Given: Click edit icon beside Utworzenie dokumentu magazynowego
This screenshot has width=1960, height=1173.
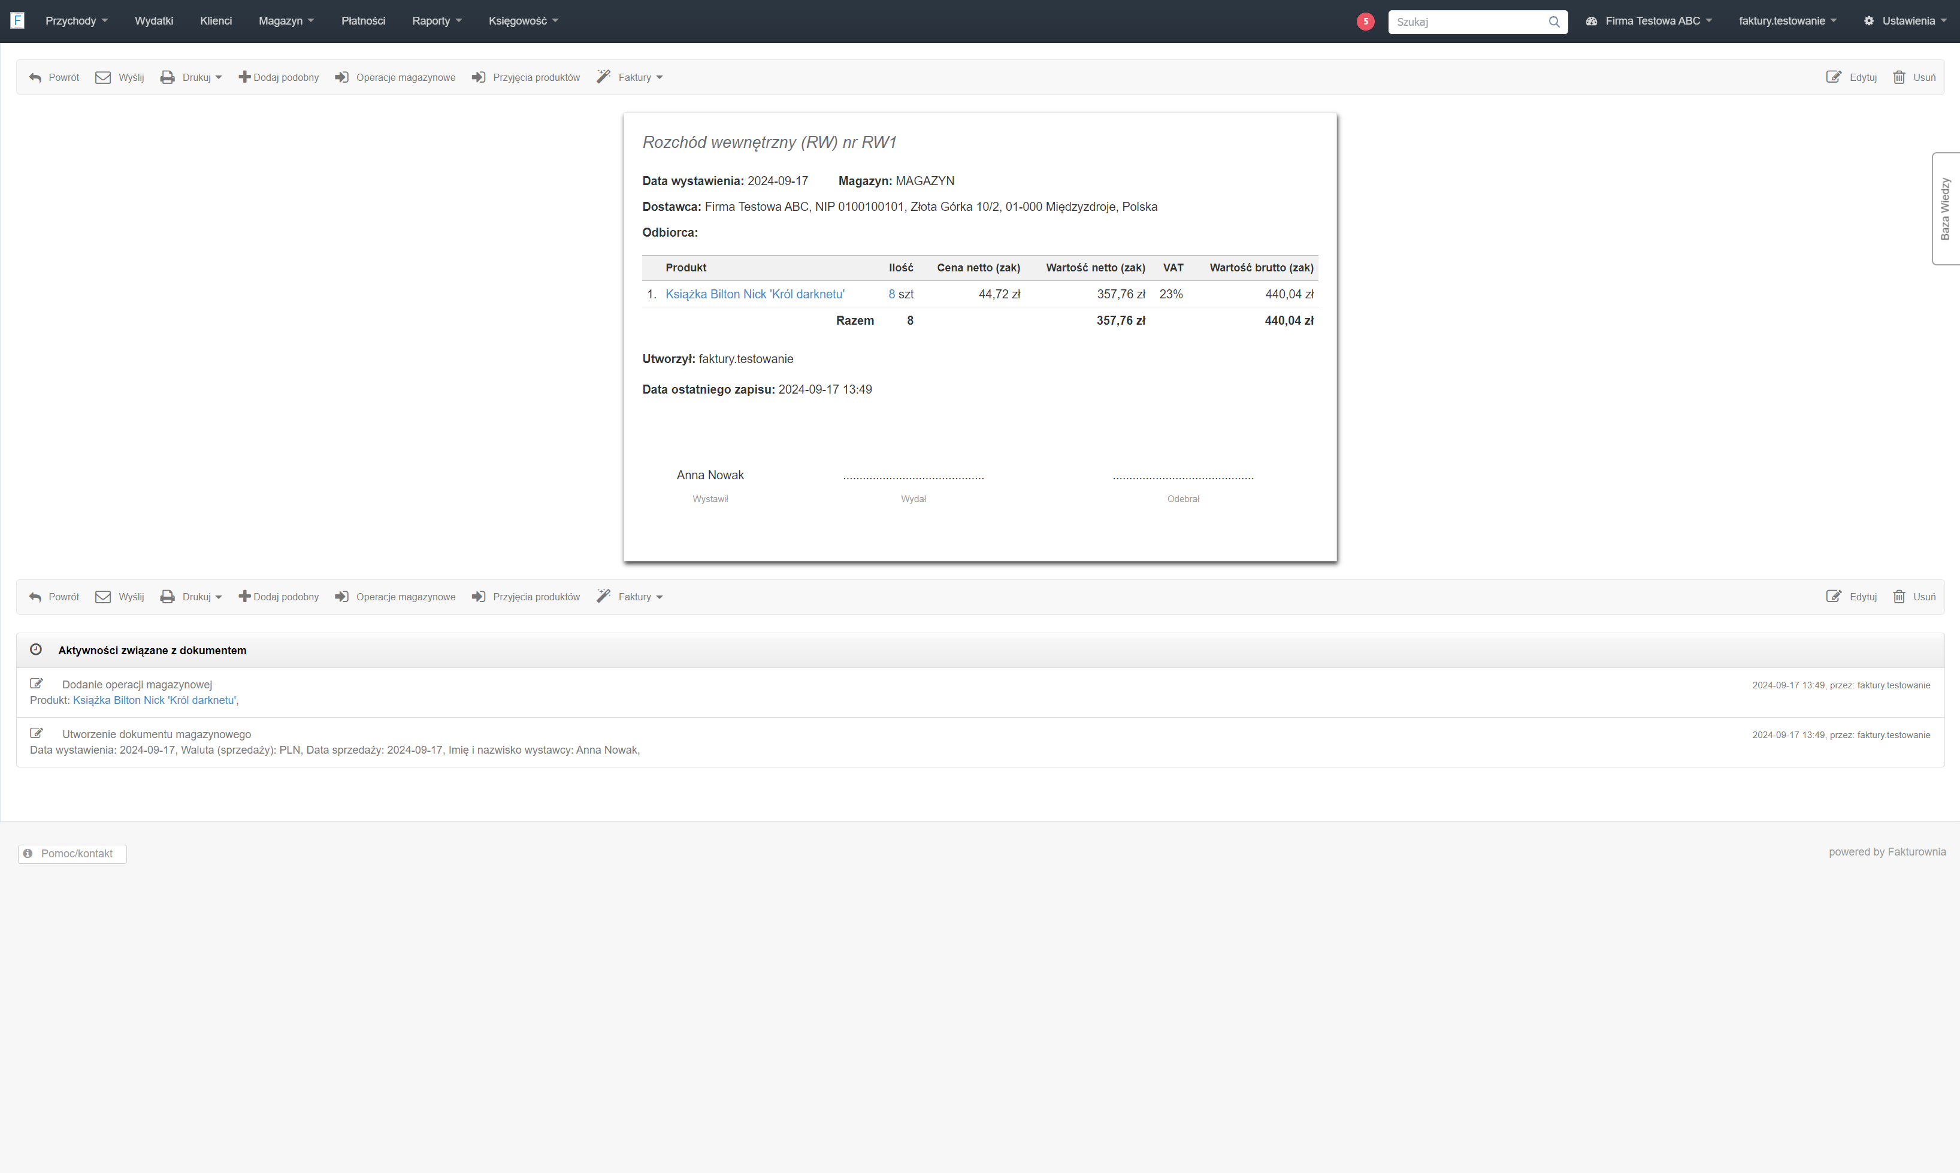Looking at the screenshot, I should tap(37, 733).
